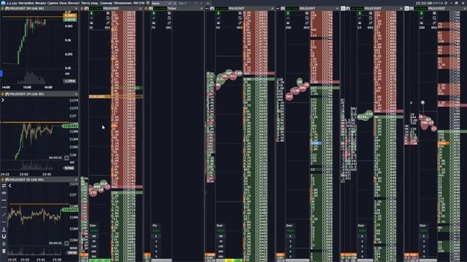Click the square icon in 1X order book
The width and height of the screenshot is (467, 262).
click(x=371, y=18)
